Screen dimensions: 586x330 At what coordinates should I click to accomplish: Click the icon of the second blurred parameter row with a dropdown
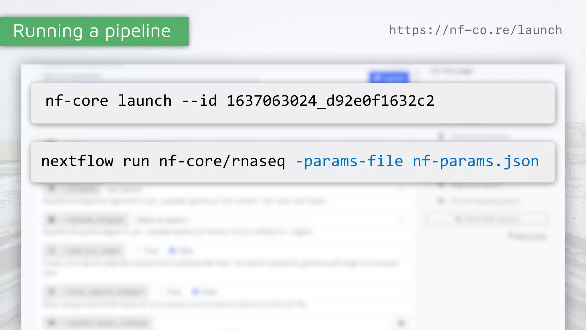point(52,220)
